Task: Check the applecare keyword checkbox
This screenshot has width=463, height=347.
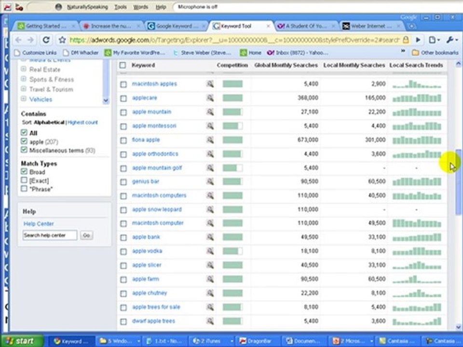Action: click(x=123, y=98)
